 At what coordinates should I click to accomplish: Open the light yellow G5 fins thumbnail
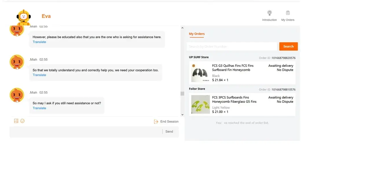[x=200, y=104]
